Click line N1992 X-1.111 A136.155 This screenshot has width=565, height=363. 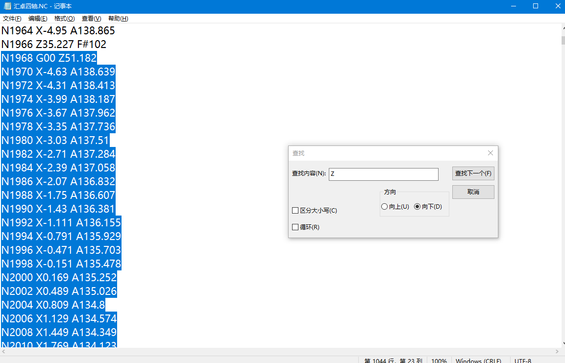pos(61,222)
